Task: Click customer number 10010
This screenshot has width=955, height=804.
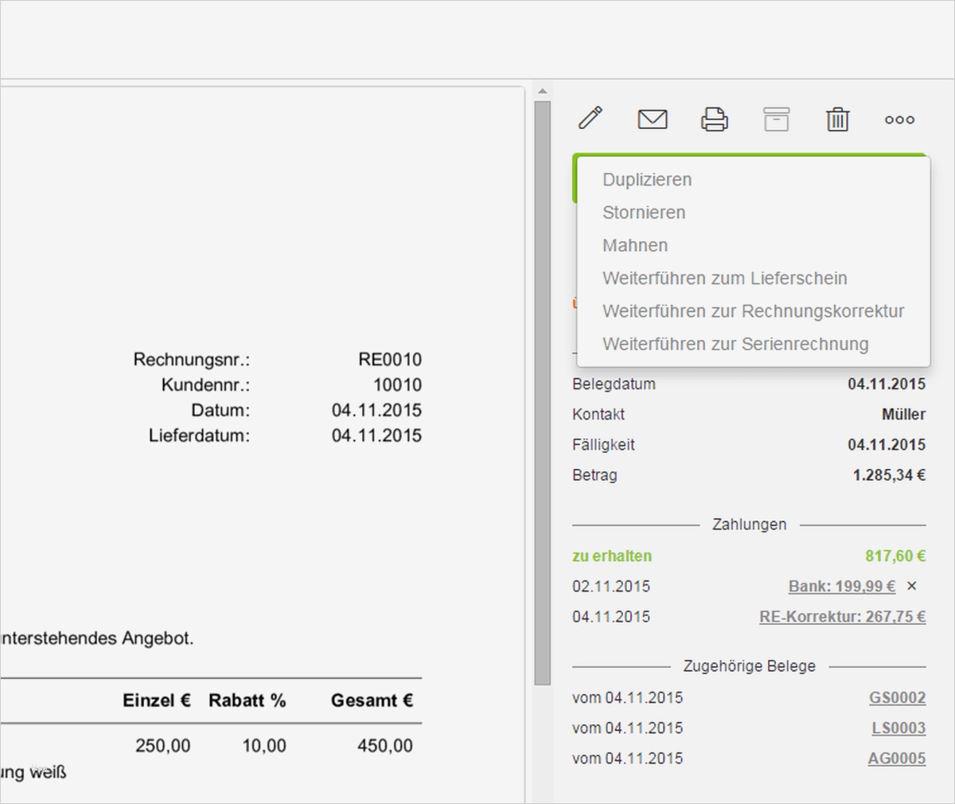Action: [397, 385]
